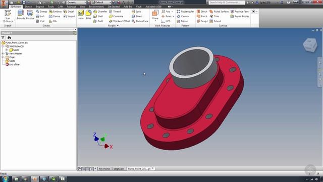Expand the Origin folder node
This screenshot has width=323, height=182.
tap(3, 57)
